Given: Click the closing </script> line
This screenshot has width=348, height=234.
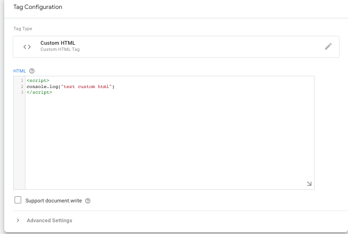Looking at the screenshot, I should (39, 92).
